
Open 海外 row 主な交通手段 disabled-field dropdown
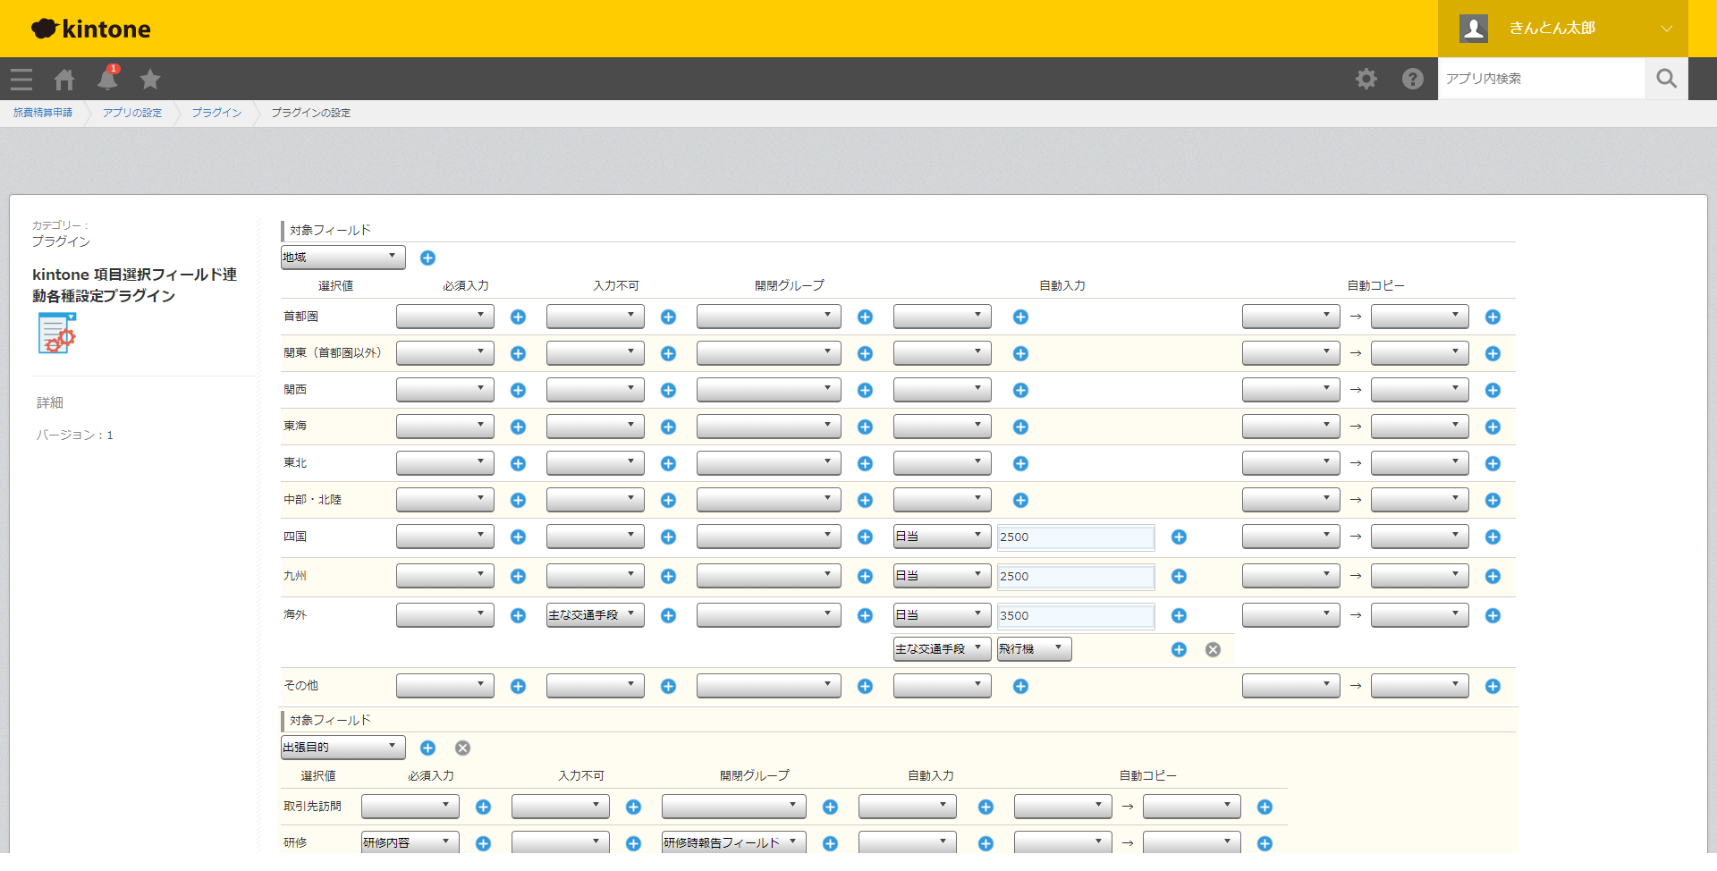coord(596,615)
